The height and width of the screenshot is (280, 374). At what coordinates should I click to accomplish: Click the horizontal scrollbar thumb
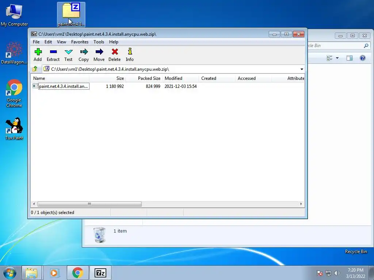point(89,204)
